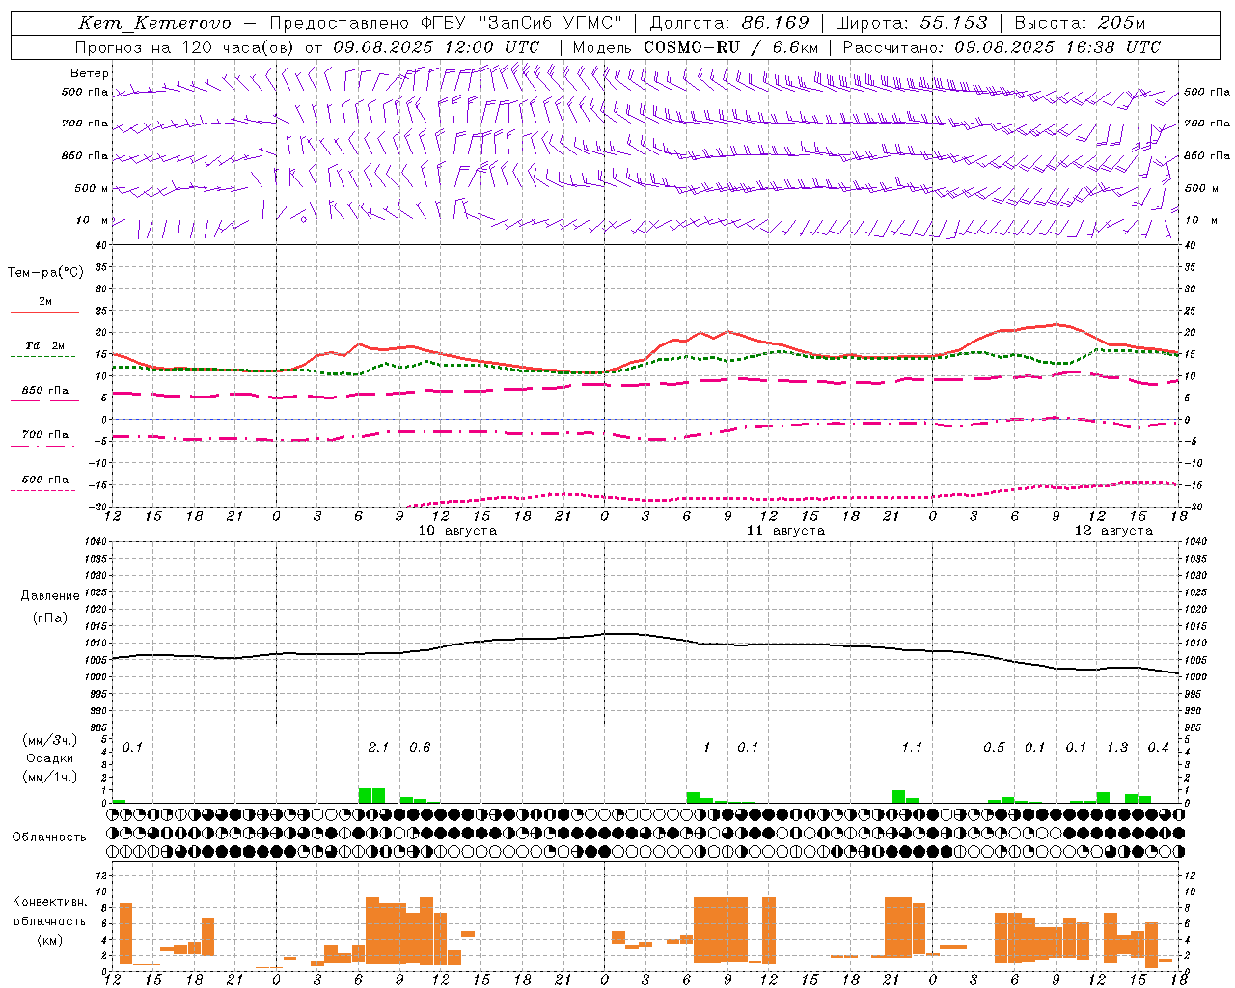The height and width of the screenshot is (988, 1235).
Task: Select the Давление pressure panel label
Action: (50, 596)
